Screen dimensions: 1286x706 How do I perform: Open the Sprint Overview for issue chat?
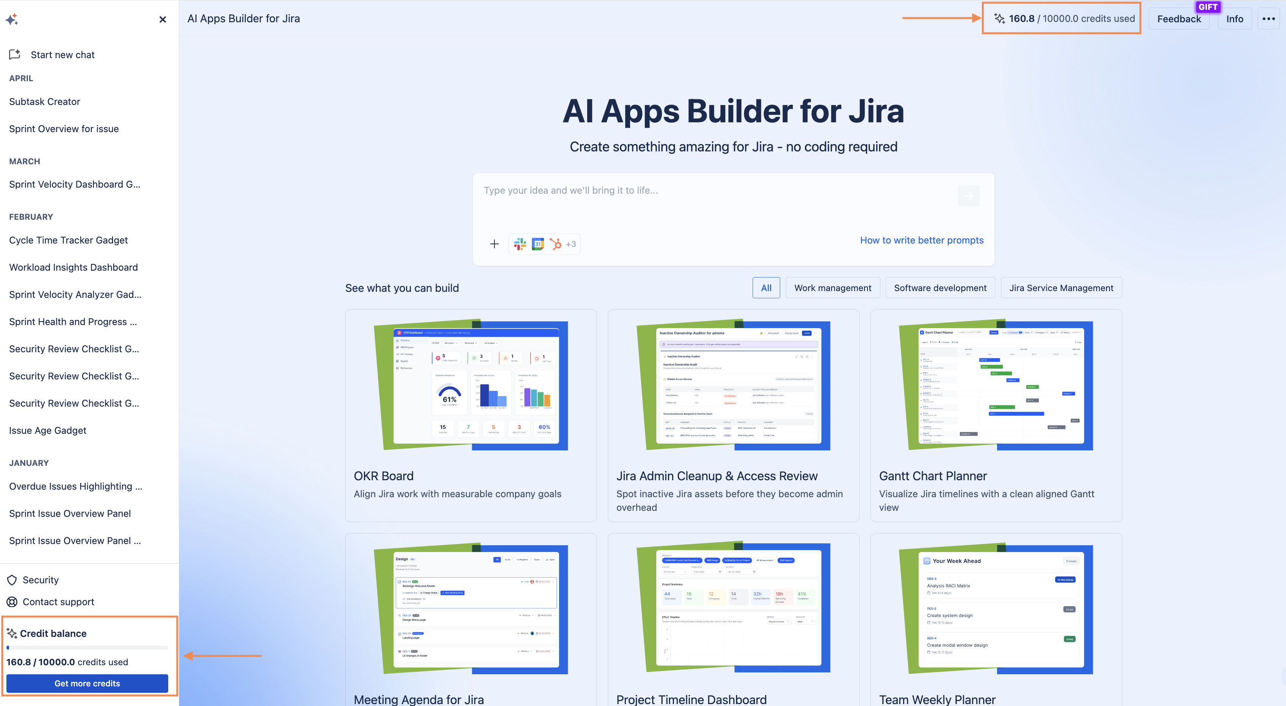[64, 129]
